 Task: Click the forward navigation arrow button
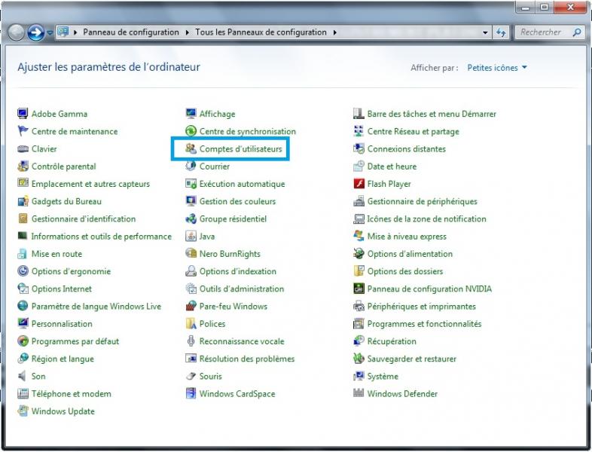click(35, 32)
